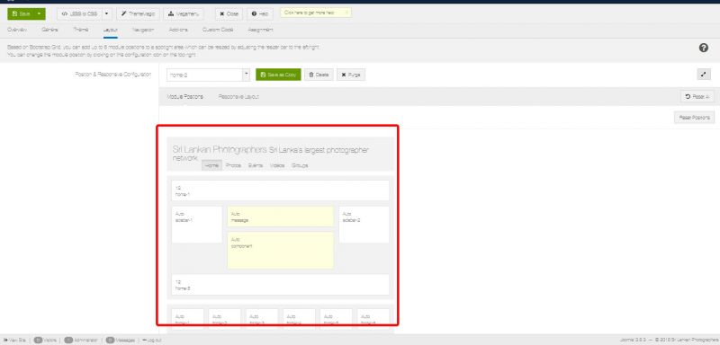This screenshot has width=720, height=345.
Task: Click the Log out link
Action: pyautogui.click(x=151, y=341)
